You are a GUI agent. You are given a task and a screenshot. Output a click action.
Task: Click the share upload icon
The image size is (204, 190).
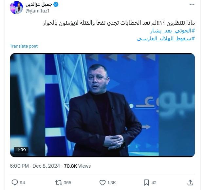pyautogui.click(x=190, y=182)
